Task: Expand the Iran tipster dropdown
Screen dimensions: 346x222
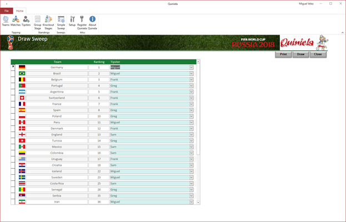Action: point(191,201)
